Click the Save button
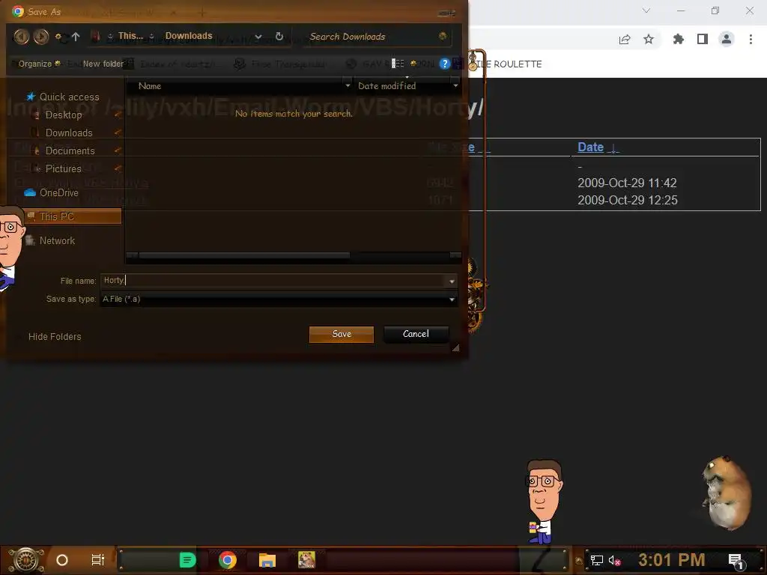This screenshot has height=575, width=767. 342,335
